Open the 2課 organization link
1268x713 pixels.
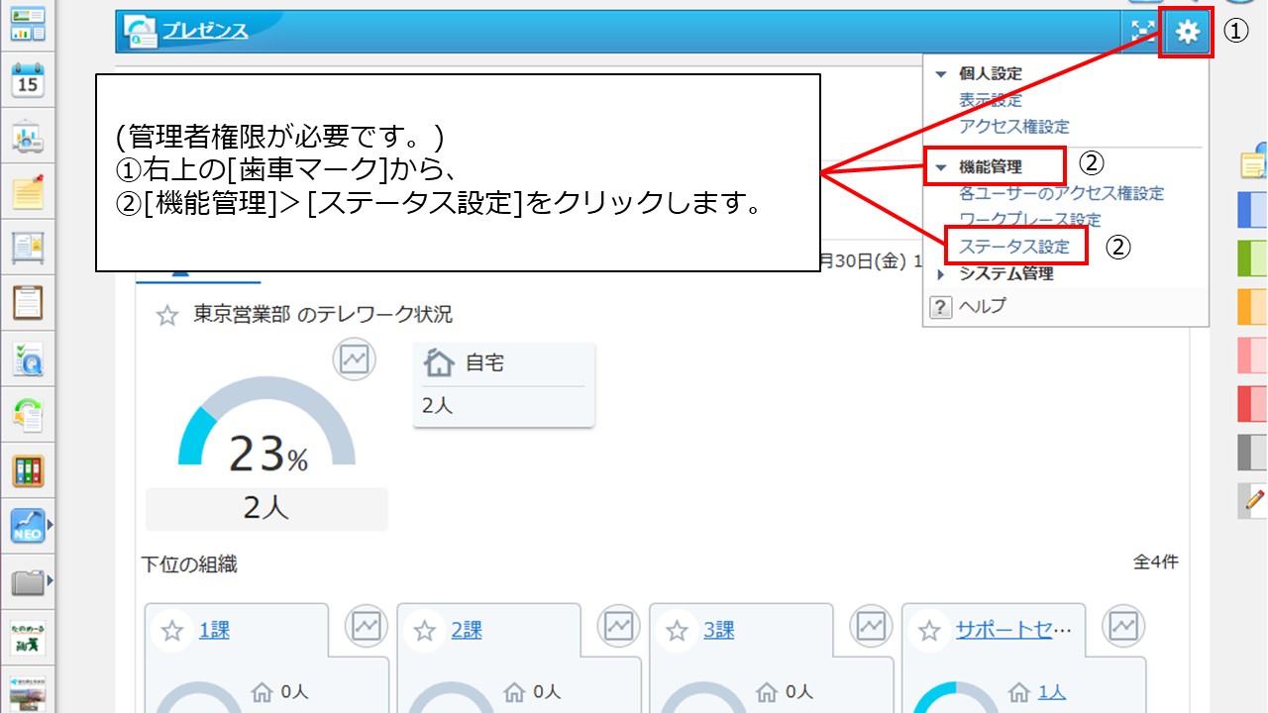[468, 629]
